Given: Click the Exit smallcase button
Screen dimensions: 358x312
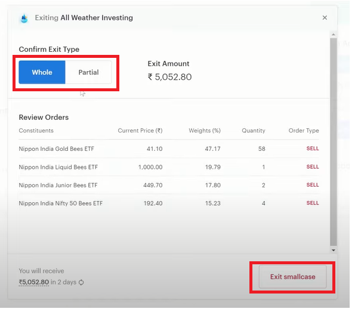Looking at the screenshot, I should coord(293,277).
